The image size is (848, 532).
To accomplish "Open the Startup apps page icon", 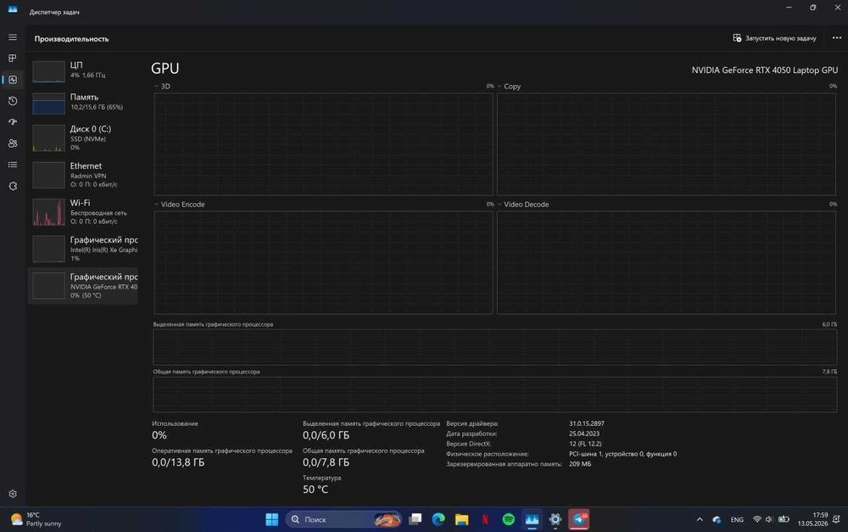I will click(x=13, y=122).
